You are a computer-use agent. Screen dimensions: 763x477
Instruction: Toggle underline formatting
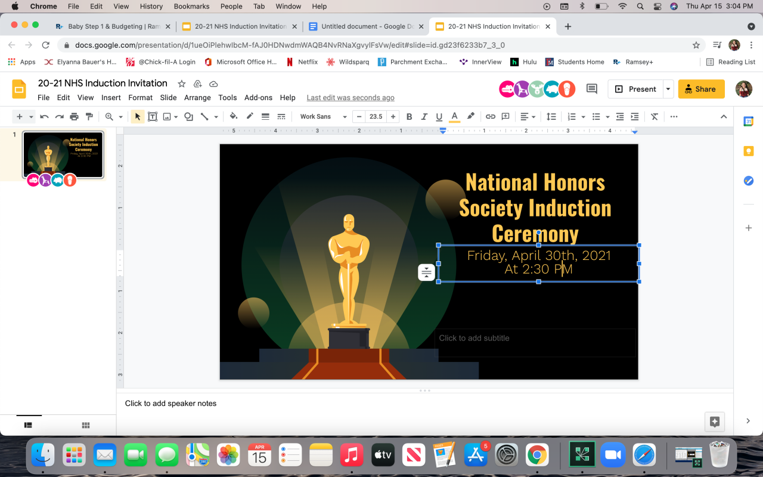click(439, 117)
